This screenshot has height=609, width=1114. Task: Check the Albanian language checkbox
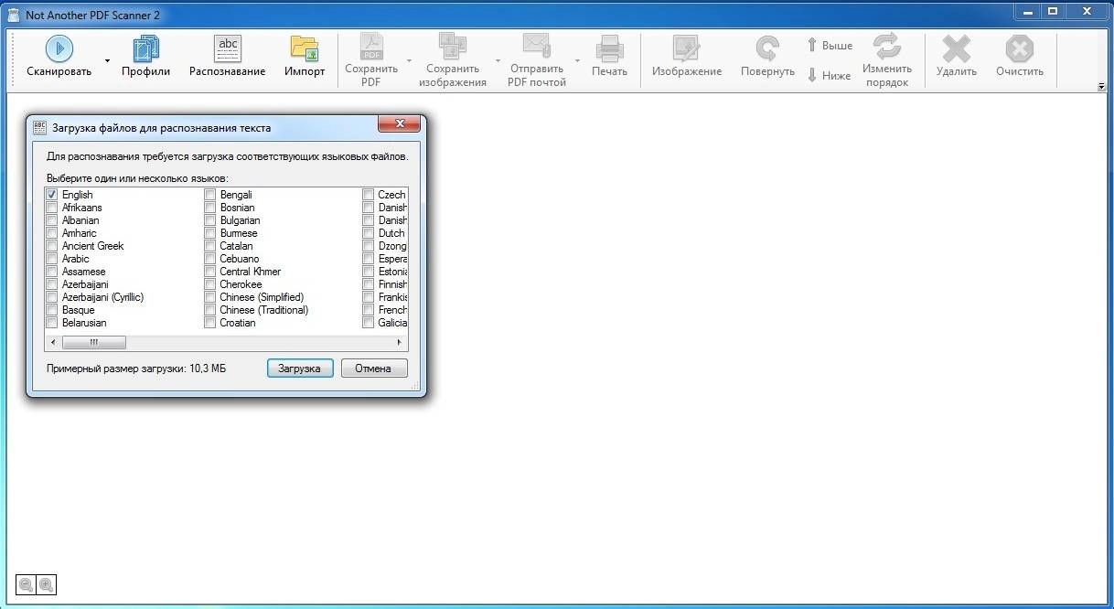[51, 220]
